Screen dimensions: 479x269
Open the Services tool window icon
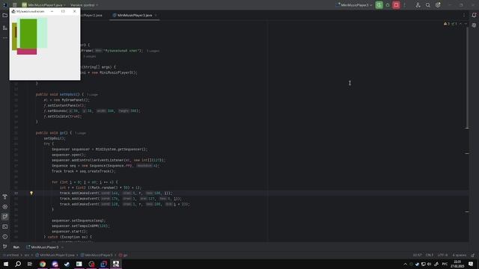(x=5, y=207)
